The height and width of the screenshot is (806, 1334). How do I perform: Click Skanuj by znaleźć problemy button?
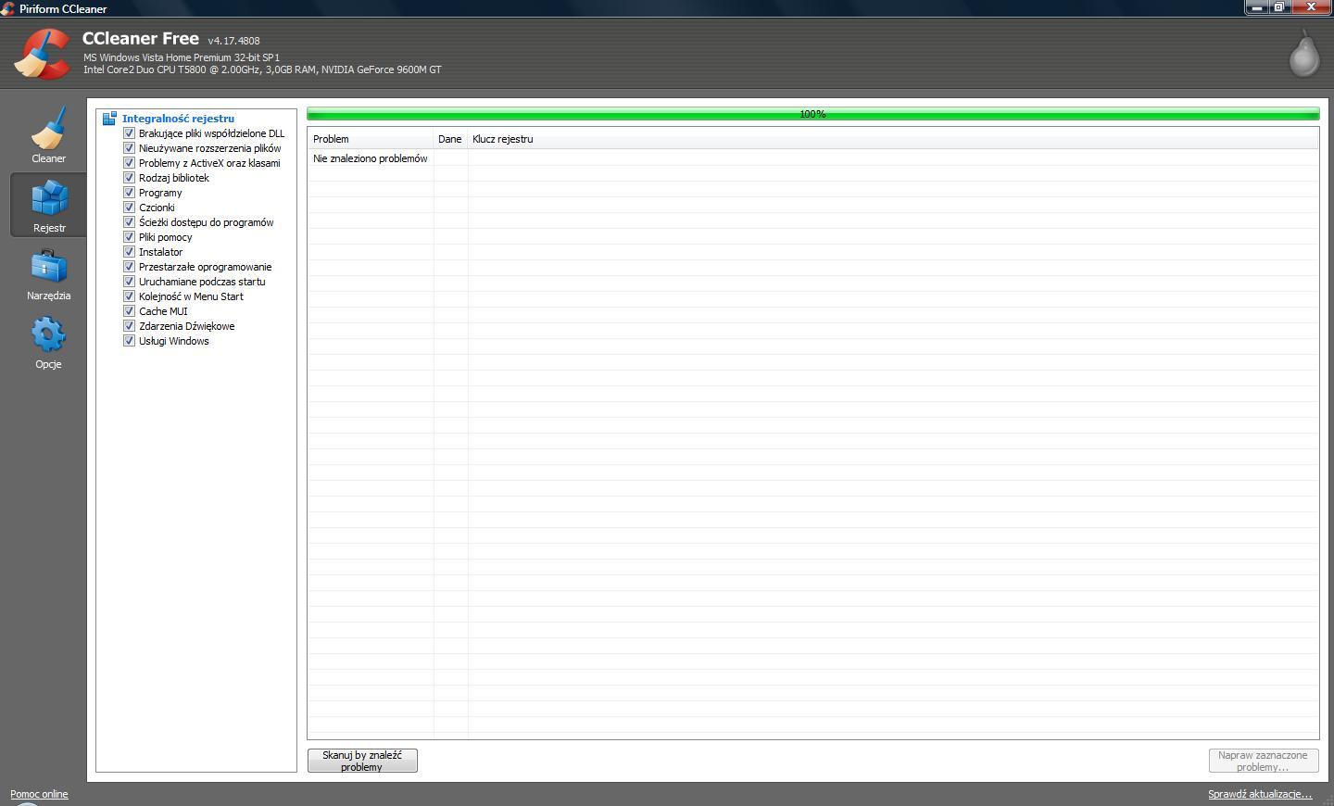[x=362, y=761]
